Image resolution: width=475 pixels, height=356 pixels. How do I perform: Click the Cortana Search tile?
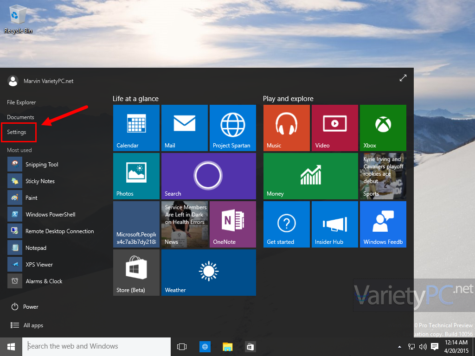click(209, 176)
